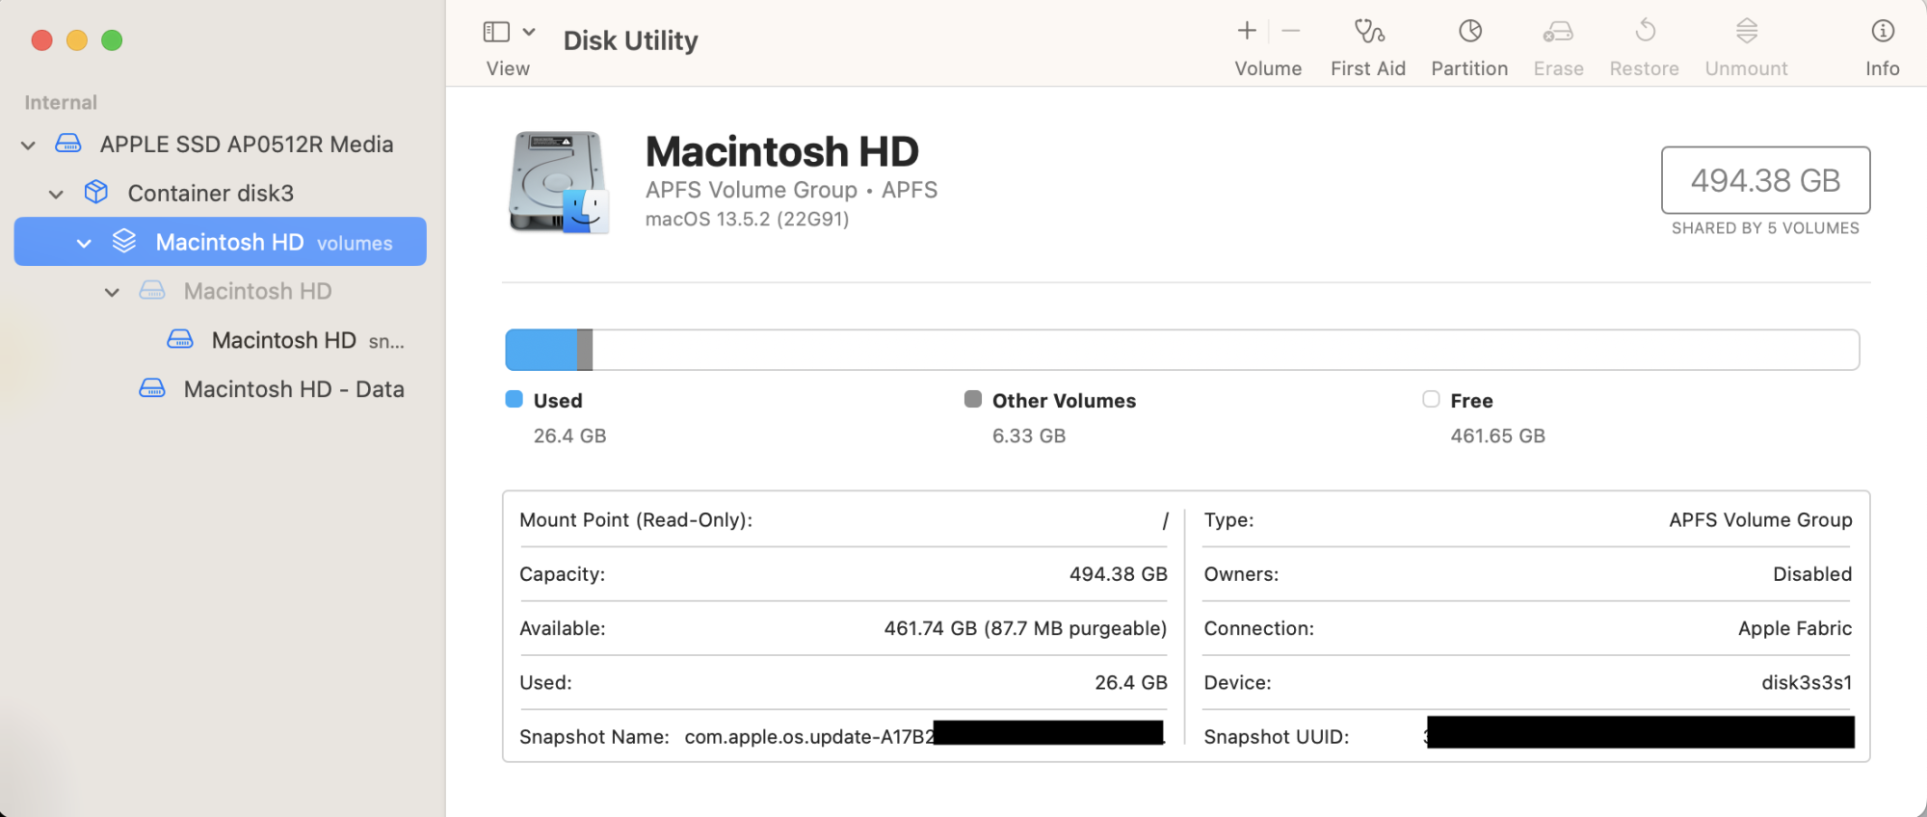Viewport: 1927px width, 817px height.
Task: Click the 'SHARED BY 5 VOLUMES' text
Action: [x=1765, y=228]
